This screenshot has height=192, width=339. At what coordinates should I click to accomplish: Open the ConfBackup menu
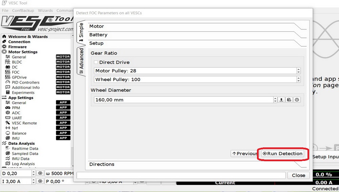[23, 10]
